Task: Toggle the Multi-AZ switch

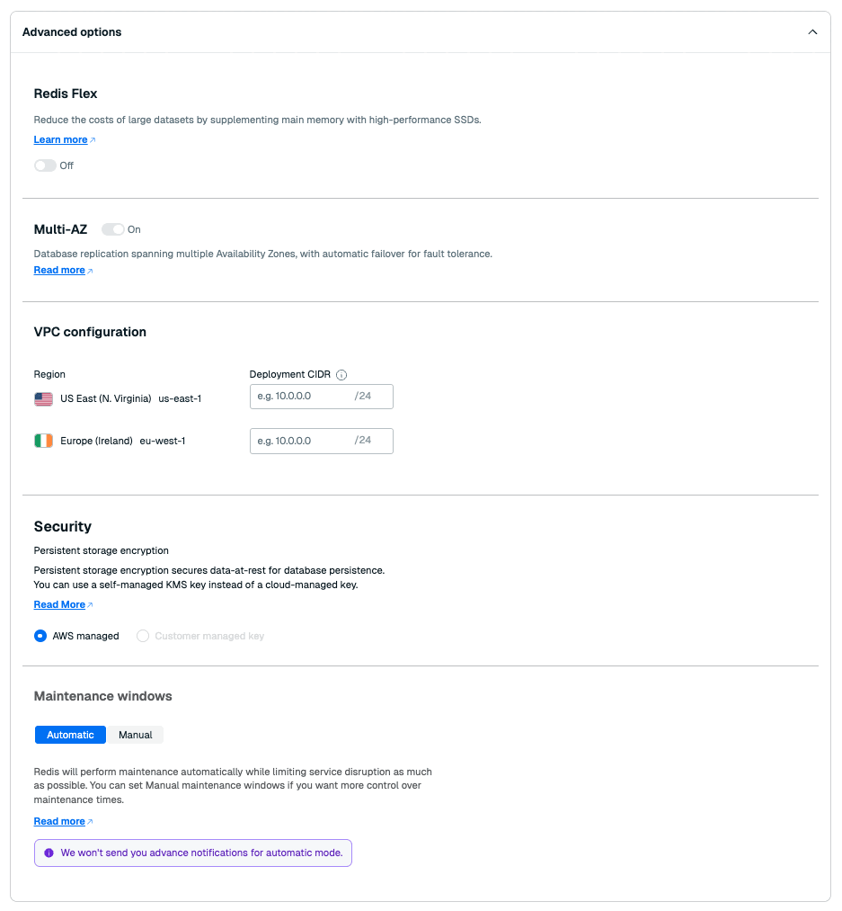Action: (113, 229)
